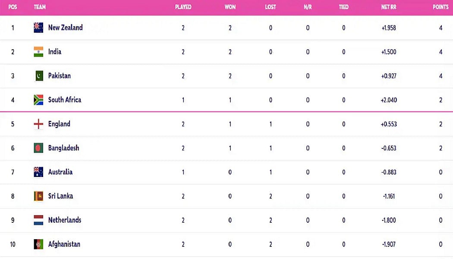Click the LOST column header
The image size is (453, 259).
click(271, 7)
